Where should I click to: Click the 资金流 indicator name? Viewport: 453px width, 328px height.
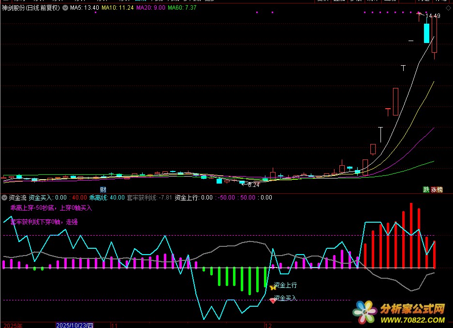point(17,198)
